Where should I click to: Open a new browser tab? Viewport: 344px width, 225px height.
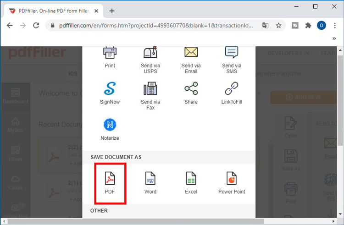click(112, 11)
